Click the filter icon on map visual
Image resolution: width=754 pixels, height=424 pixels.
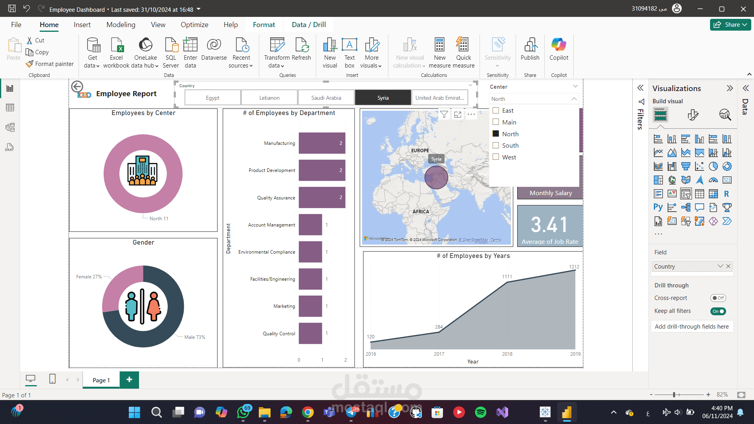[x=444, y=114]
